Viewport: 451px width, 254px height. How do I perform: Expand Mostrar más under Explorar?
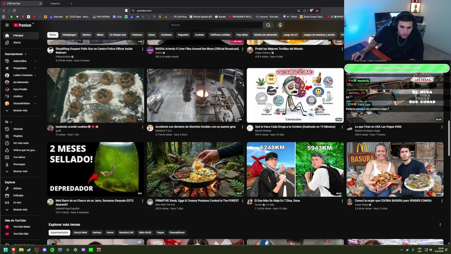tap(21, 210)
